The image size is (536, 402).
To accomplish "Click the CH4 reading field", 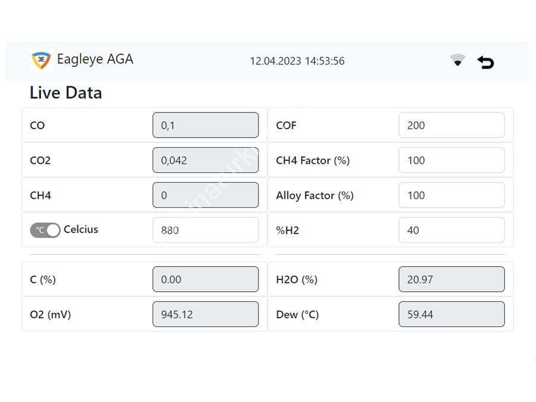I will pos(205,195).
